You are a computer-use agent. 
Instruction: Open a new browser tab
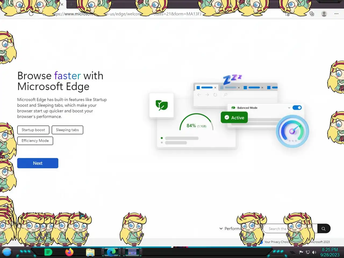(71, 4)
